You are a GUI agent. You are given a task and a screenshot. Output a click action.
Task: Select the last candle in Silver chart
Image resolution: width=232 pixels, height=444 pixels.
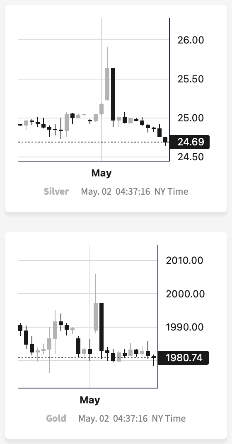click(165, 140)
